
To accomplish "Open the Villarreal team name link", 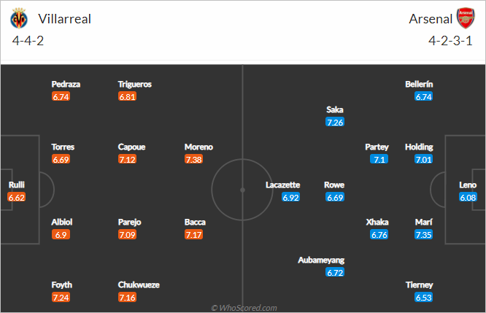I will coord(64,19).
